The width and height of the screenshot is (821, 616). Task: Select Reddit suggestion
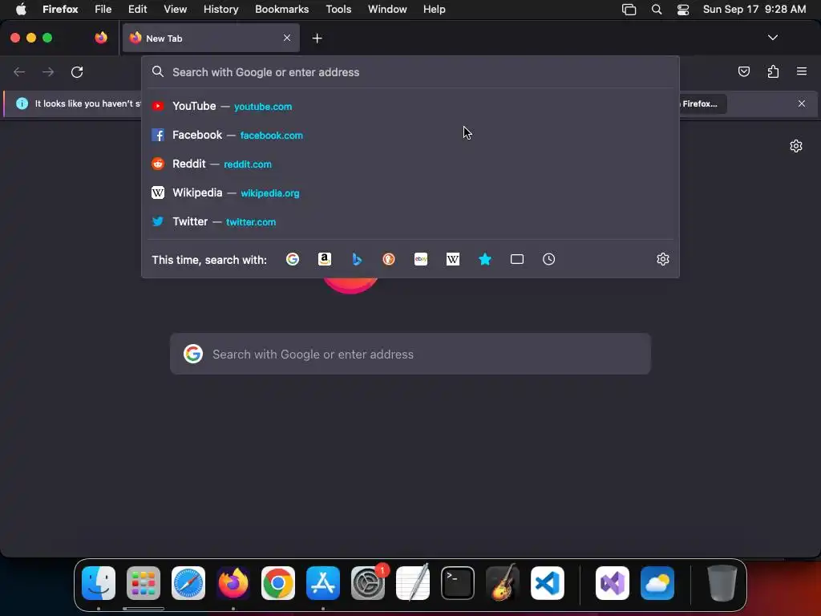pos(410,164)
